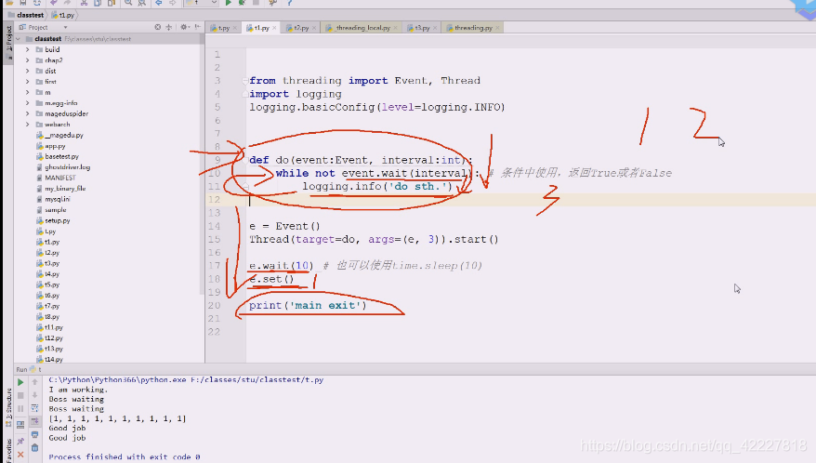Expand the build folder
This screenshot has width=816, height=463.
(28, 49)
